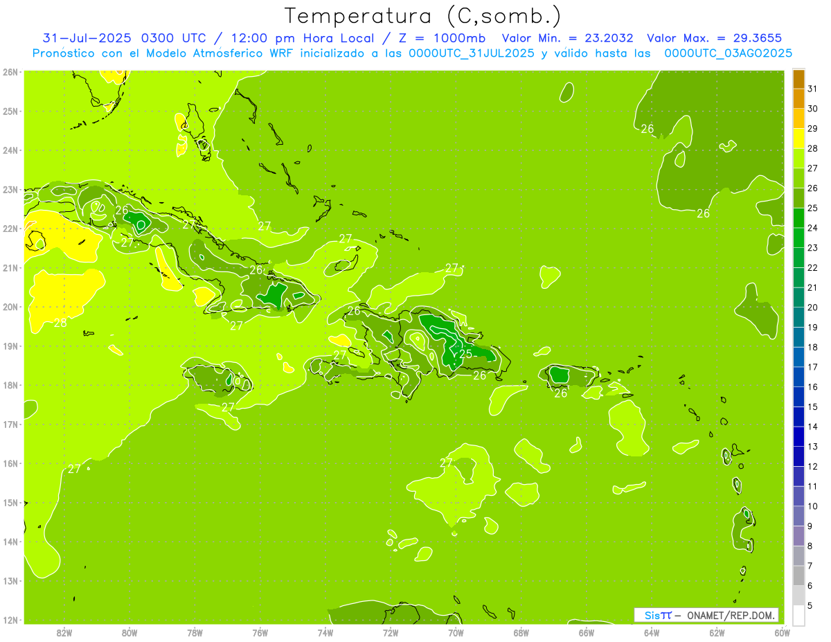Click the 12N latitude axis label
Screen dimensions: 831x642
pyautogui.click(x=10, y=620)
